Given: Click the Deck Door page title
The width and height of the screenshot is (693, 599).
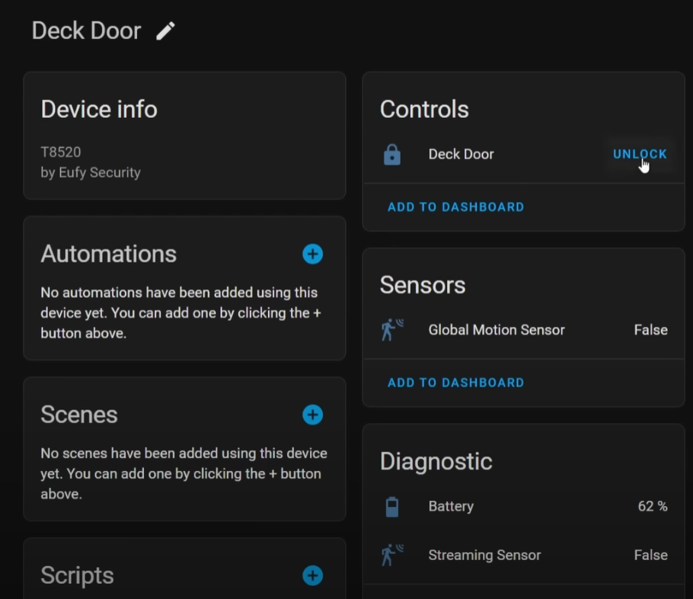Looking at the screenshot, I should click(86, 31).
